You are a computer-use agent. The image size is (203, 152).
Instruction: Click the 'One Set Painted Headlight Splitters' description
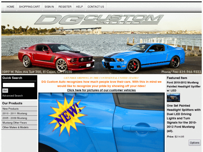(183, 118)
